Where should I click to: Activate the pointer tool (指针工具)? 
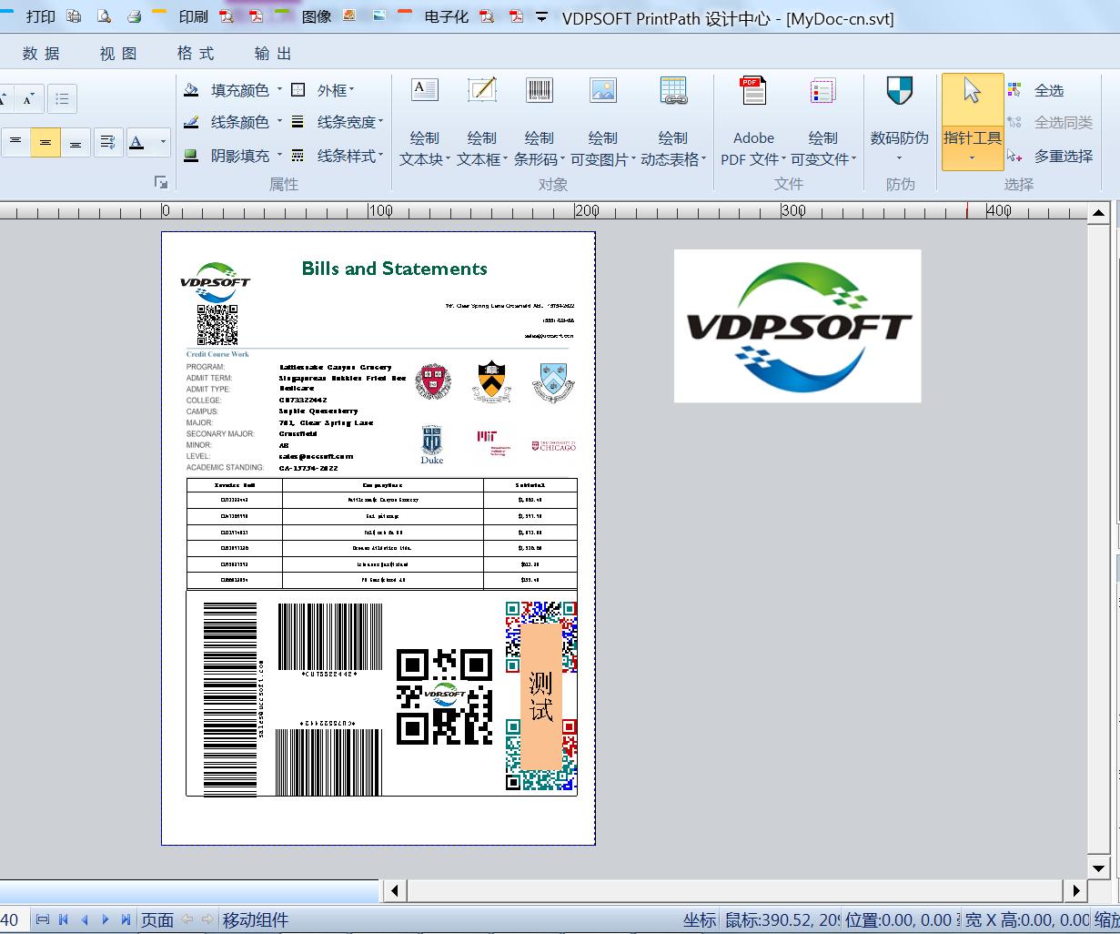click(x=973, y=121)
